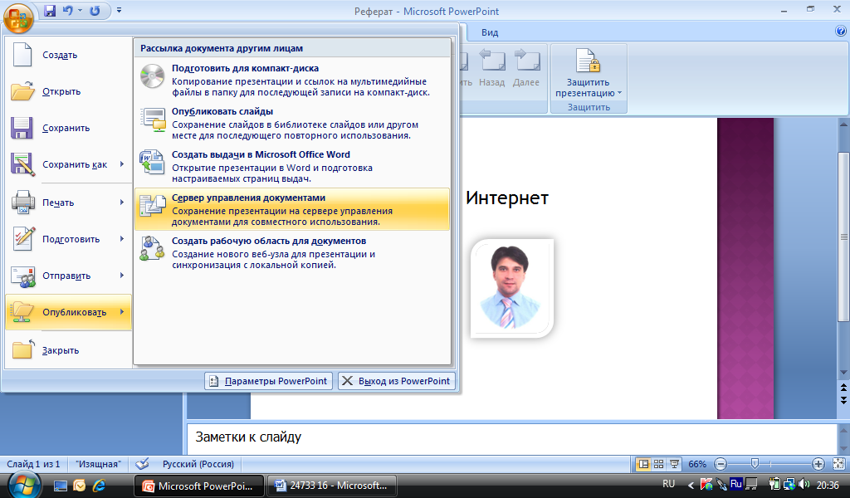
Task: Choose Создать in Office menu
Action: (68, 55)
